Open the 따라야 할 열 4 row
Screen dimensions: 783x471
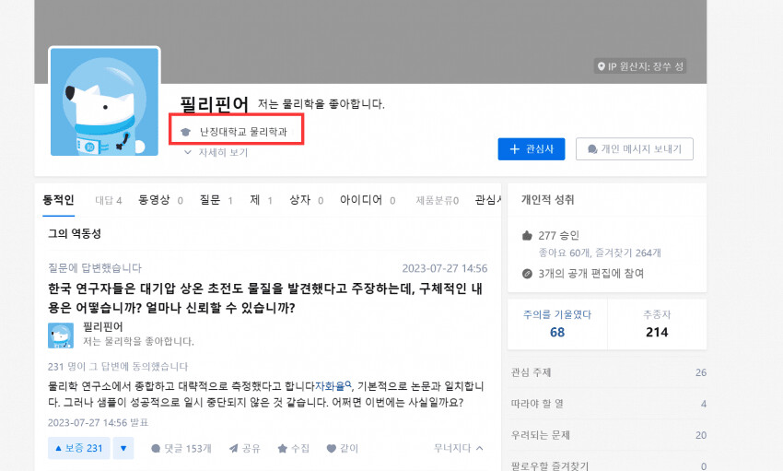pyautogui.click(x=609, y=404)
